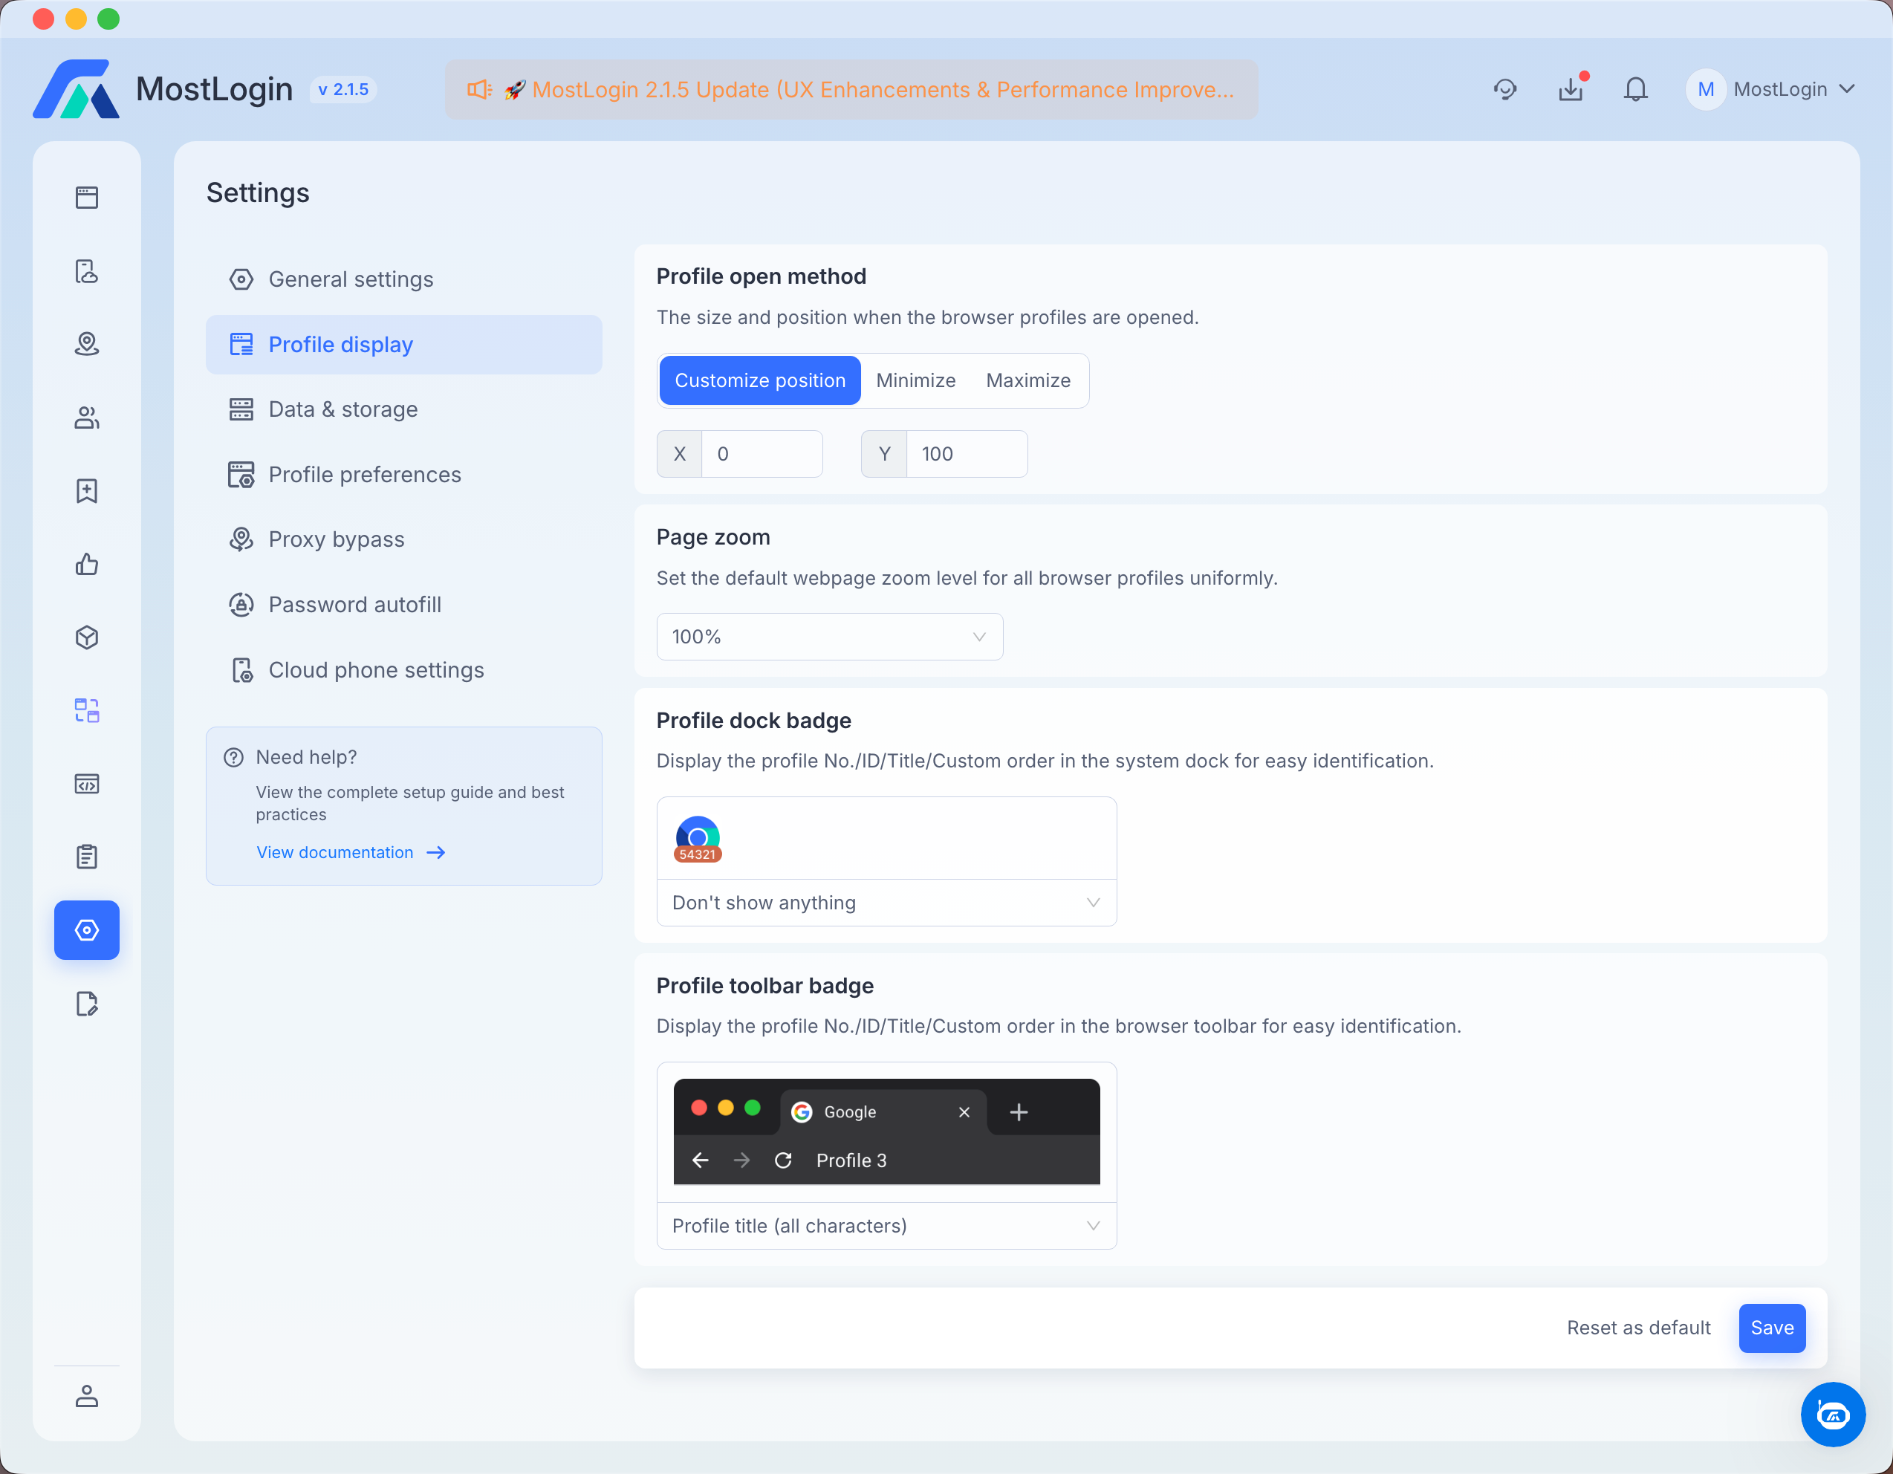Click the Profile open method heading
The image size is (1893, 1474).
(x=761, y=276)
